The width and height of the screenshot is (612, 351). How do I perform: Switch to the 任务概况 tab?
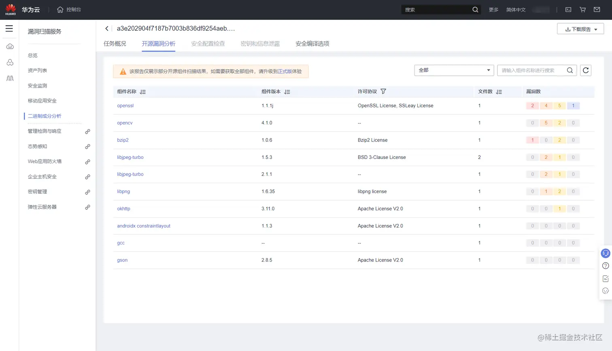pos(115,43)
